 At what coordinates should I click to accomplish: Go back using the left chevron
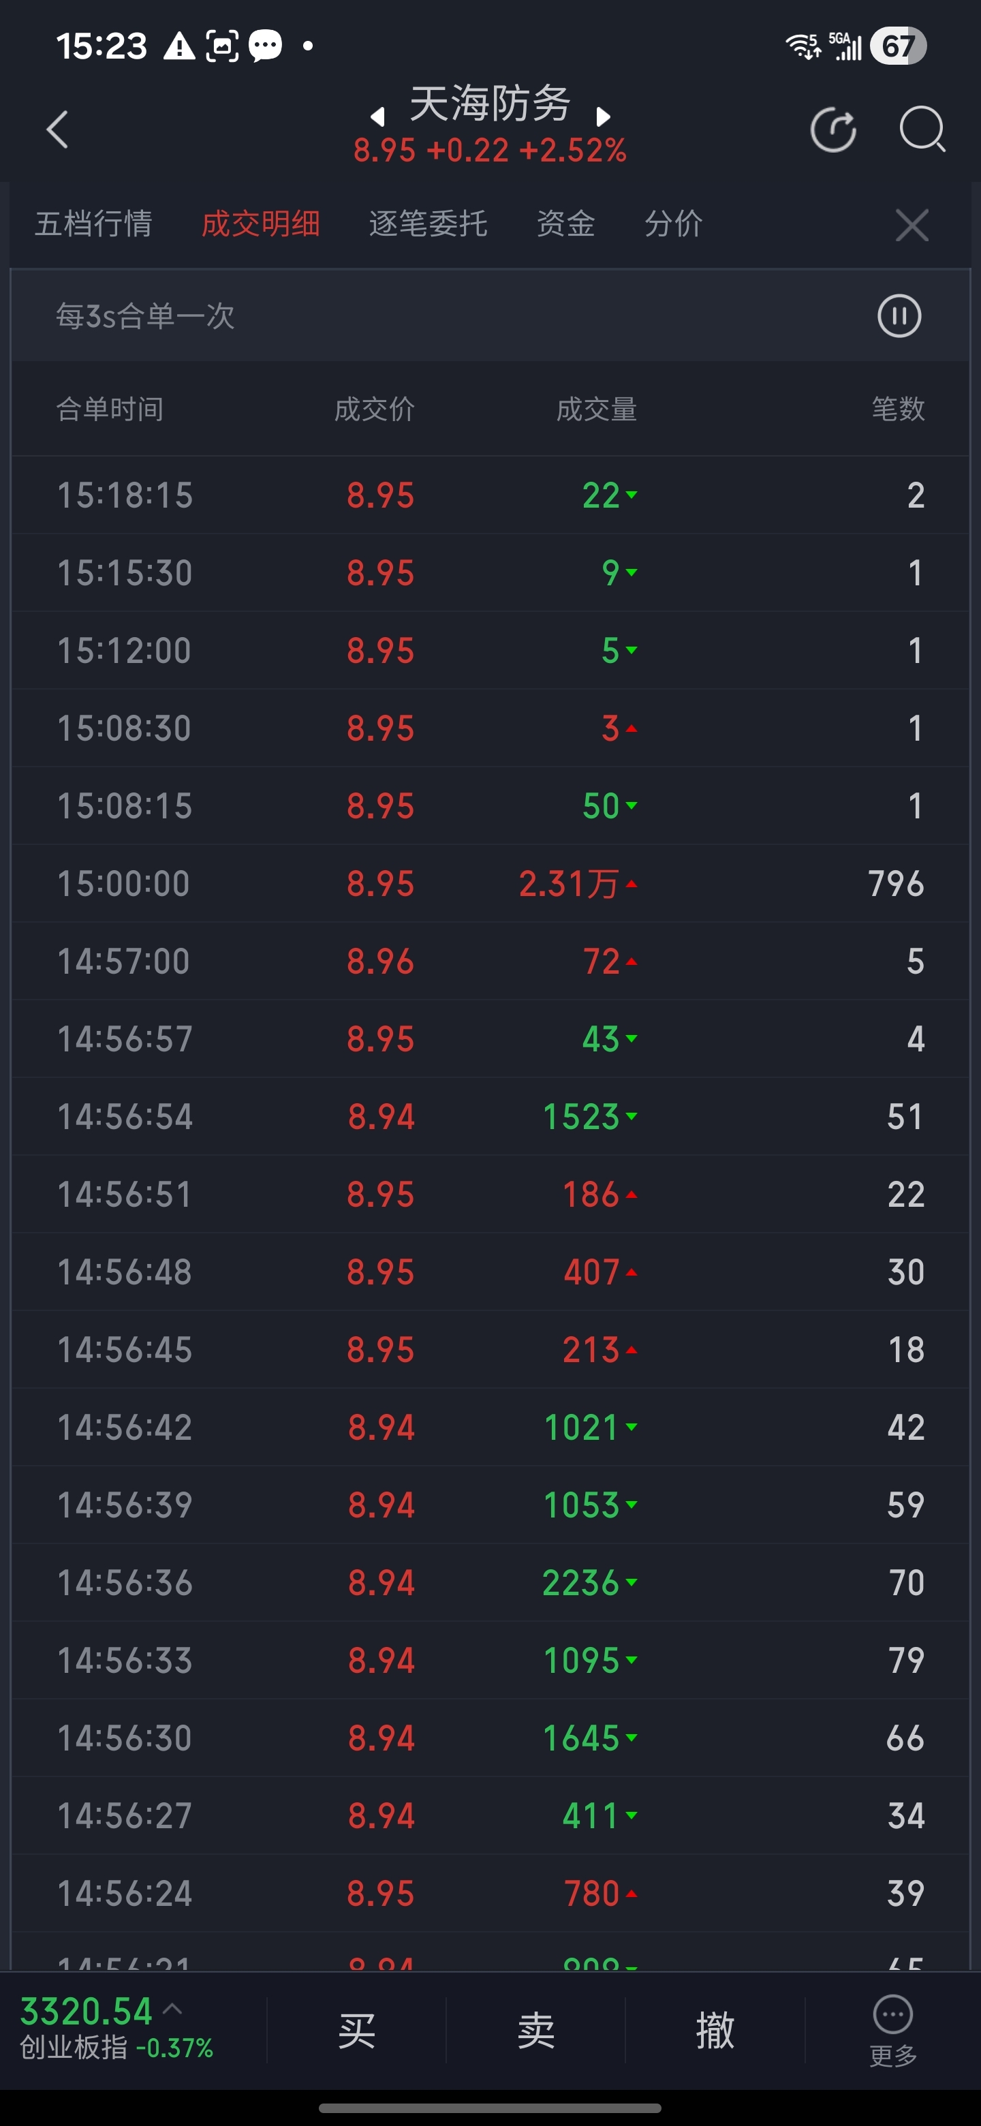pyautogui.click(x=57, y=129)
